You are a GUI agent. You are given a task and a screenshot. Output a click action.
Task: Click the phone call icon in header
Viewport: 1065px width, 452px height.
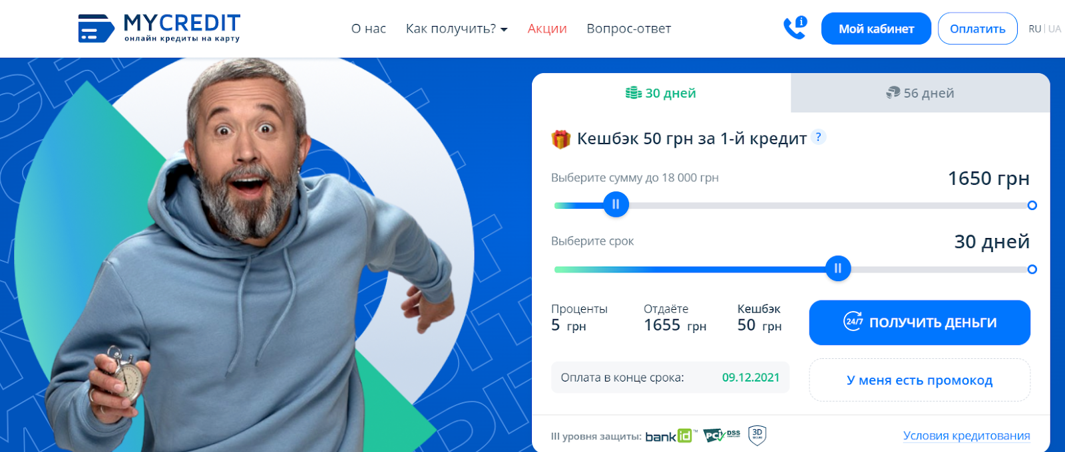[795, 28]
